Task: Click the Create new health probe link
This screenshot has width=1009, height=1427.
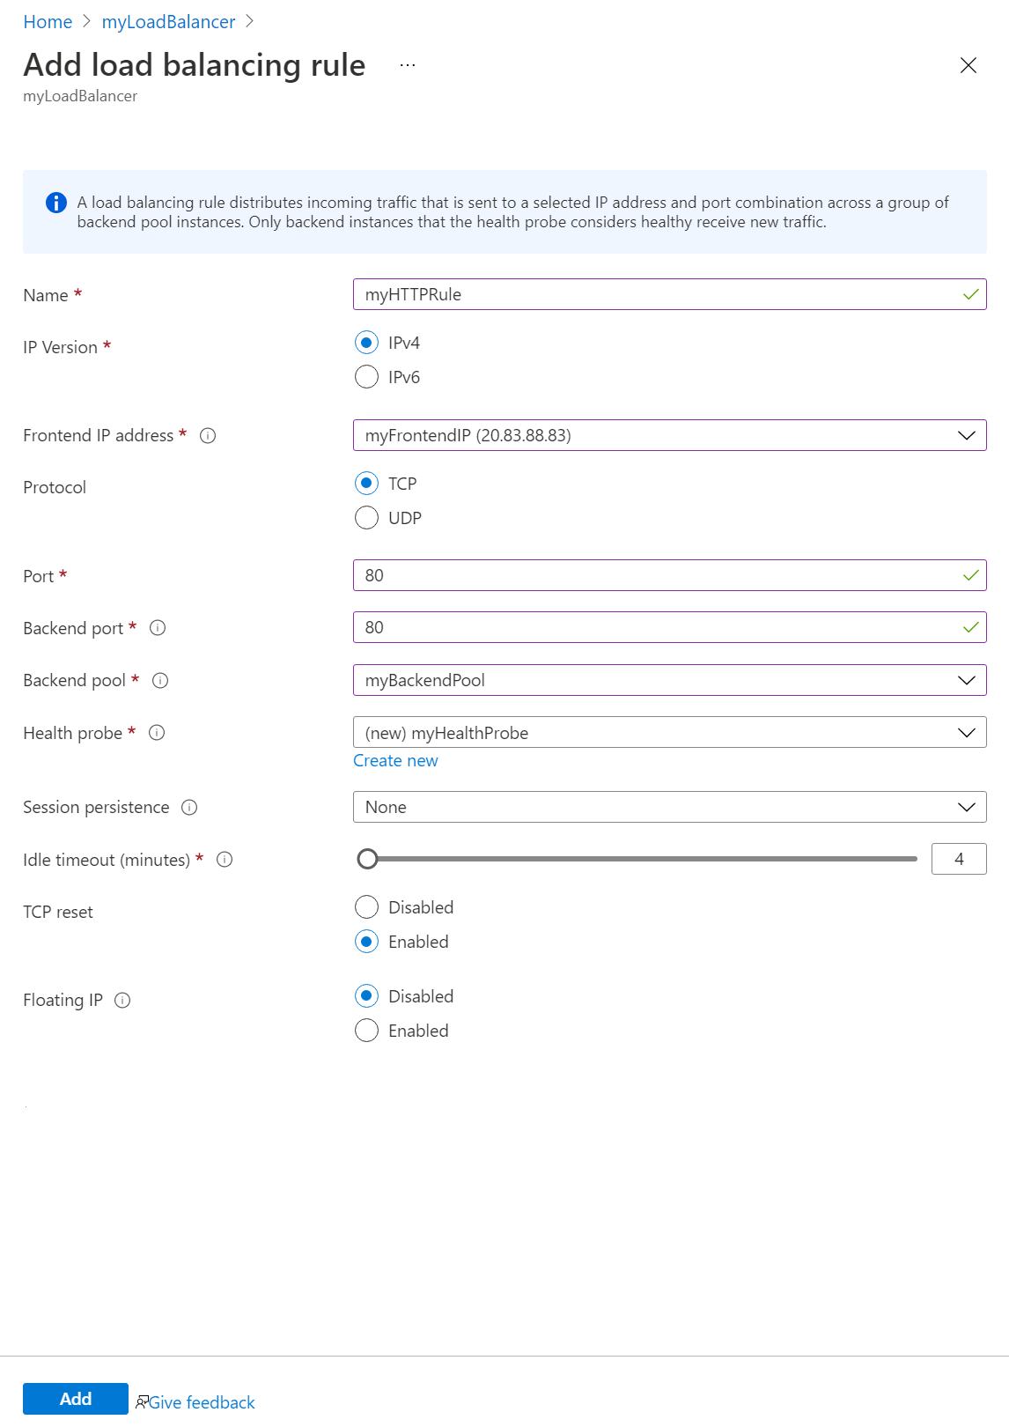Action: [395, 760]
